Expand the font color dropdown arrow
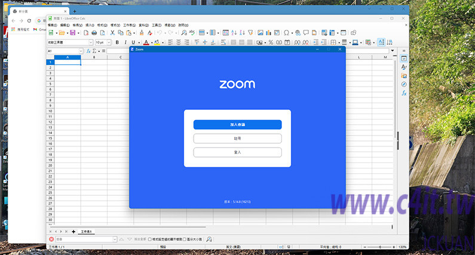The image size is (475, 255). click(x=152, y=43)
